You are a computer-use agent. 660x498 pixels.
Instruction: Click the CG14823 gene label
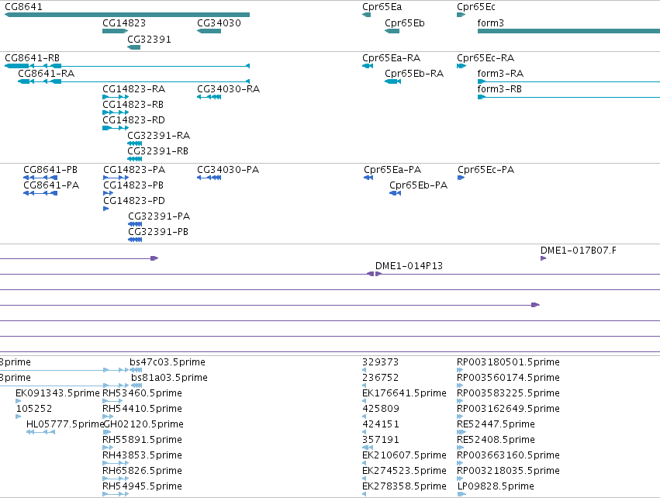click(124, 23)
